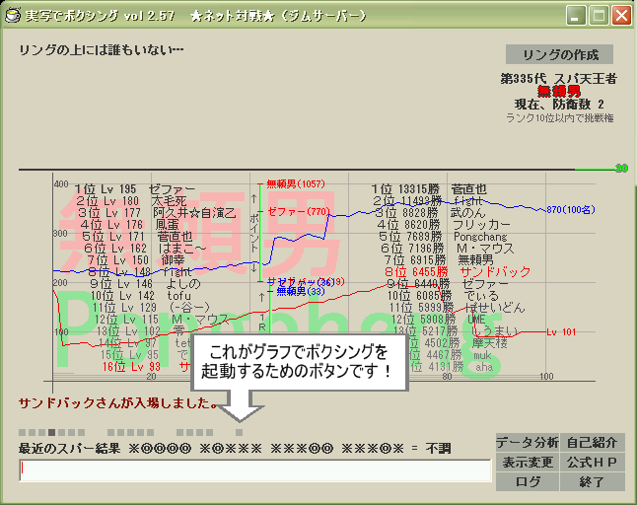
Task: Click the green progress line near 20
Action: click(x=597, y=169)
